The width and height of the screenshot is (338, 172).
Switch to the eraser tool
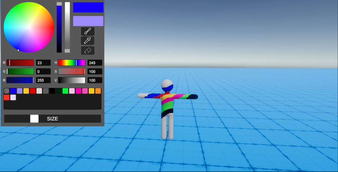pyautogui.click(x=88, y=51)
